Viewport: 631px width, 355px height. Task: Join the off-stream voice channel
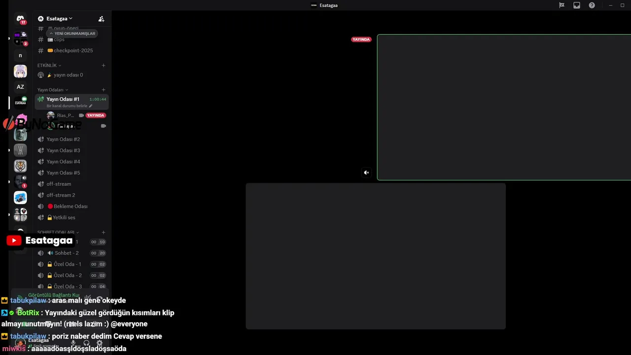point(72,184)
